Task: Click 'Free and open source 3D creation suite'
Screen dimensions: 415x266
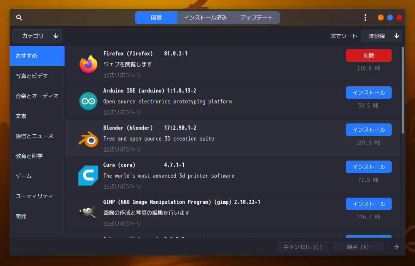Action: click(158, 138)
